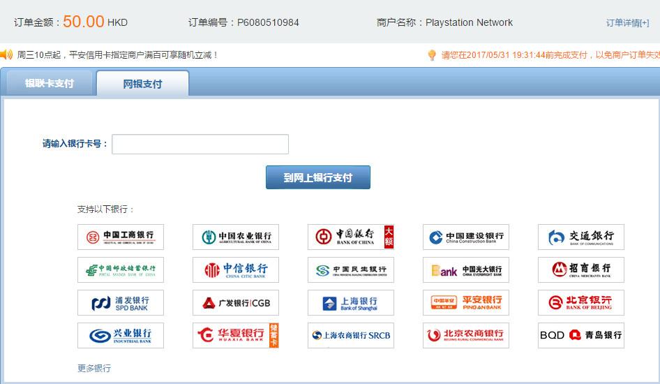660x384 pixels.
Task: Choose Bank of China 中国银行 logo
Action: click(351, 237)
